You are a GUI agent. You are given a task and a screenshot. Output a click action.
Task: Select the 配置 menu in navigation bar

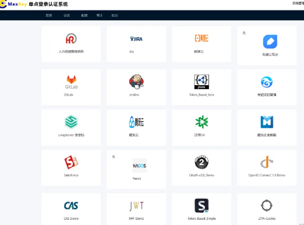point(84,15)
